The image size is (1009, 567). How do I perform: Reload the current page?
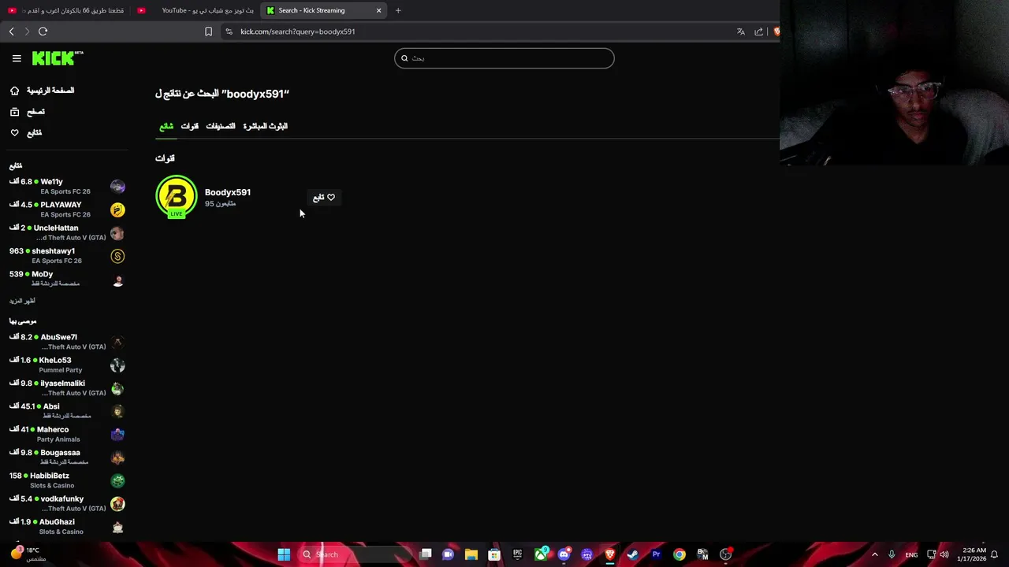click(43, 31)
